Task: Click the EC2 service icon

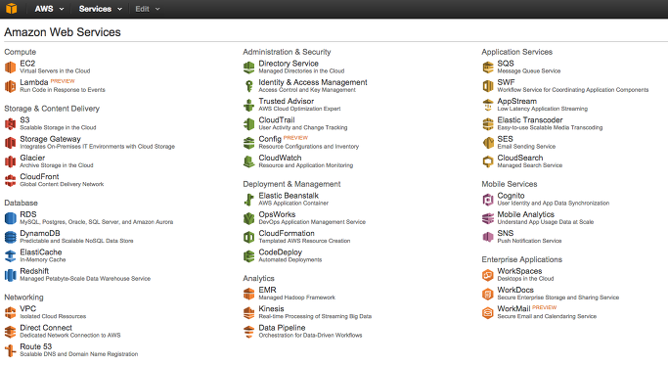Action: (10, 68)
